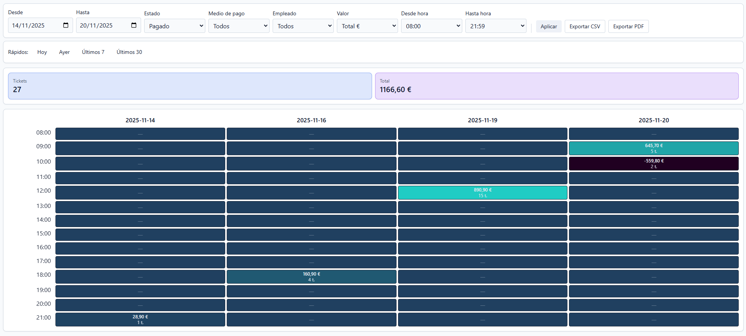
Task: Choose the Ayer quick filter
Action: [64, 52]
